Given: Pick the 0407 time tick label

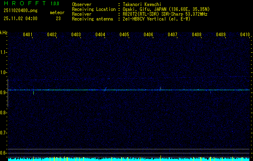Looking at the screenshot, I should (x=173, y=35).
